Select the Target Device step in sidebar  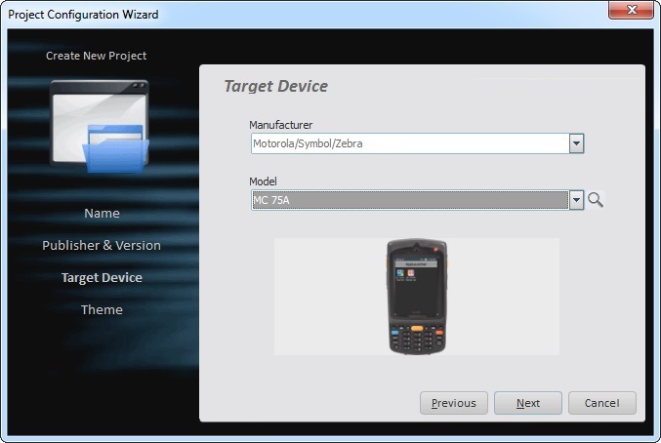coord(102,277)
